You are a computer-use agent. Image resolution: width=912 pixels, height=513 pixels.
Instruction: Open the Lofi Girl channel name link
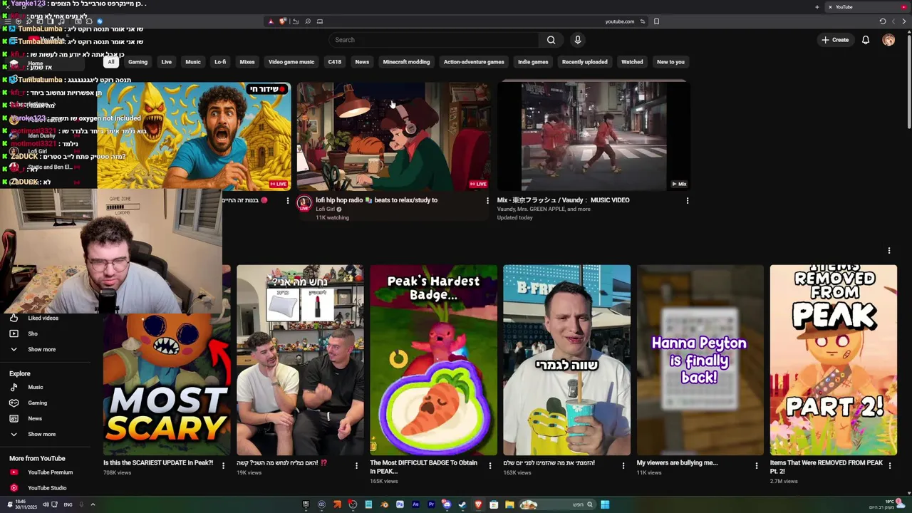[x=325, y=209]
